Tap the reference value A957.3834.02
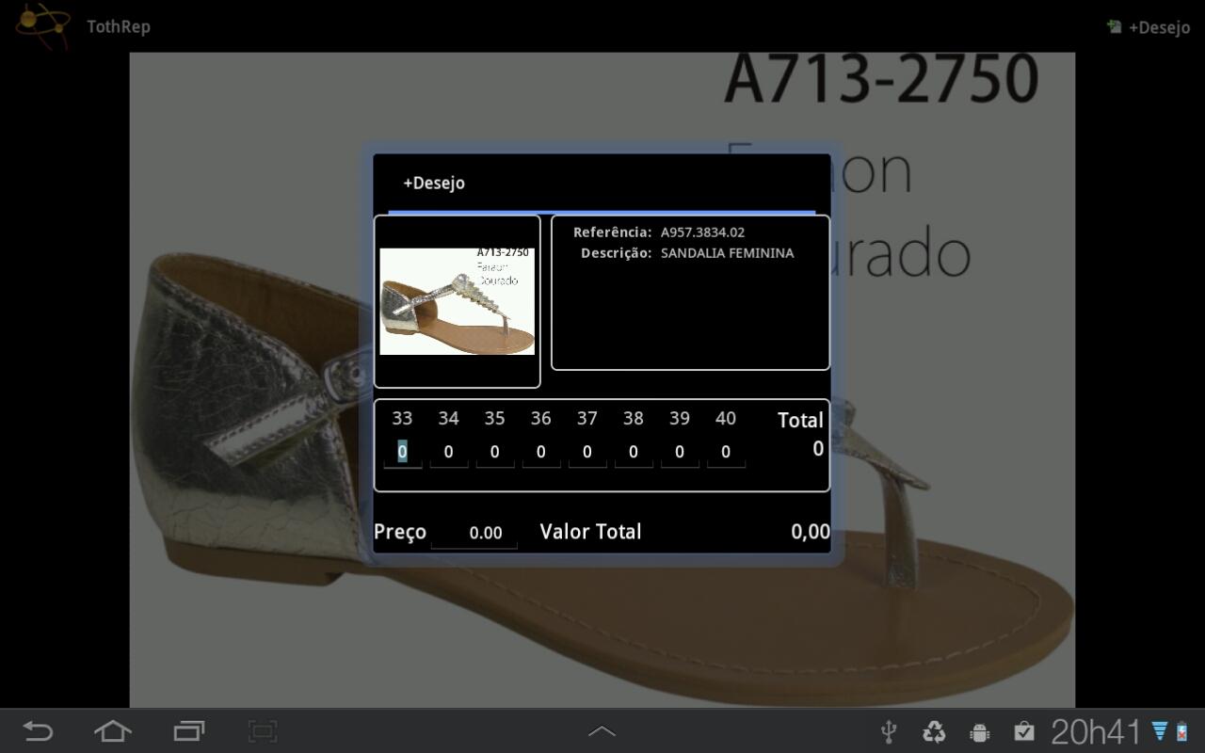Image resolution: width=1205 pixels, height=753 pixels. 702,232
